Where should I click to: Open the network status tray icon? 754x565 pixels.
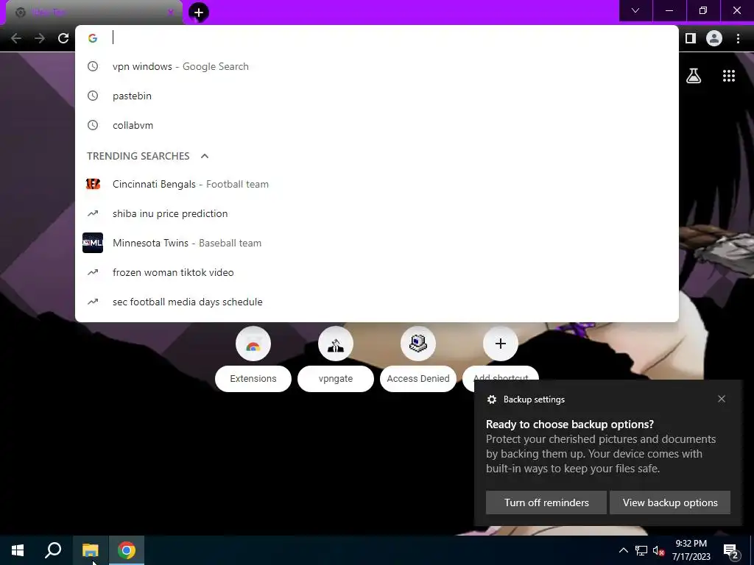pyautogui.click(x=641, y=550)
